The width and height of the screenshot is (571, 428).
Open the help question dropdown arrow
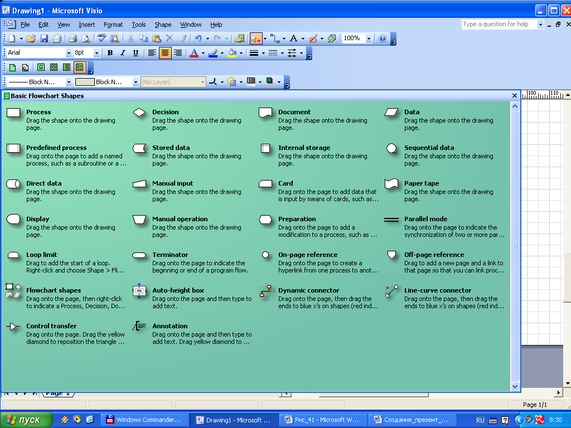coord(540,25)
